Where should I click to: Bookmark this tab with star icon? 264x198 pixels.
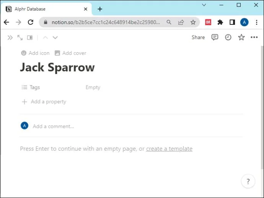pos(193,22)
